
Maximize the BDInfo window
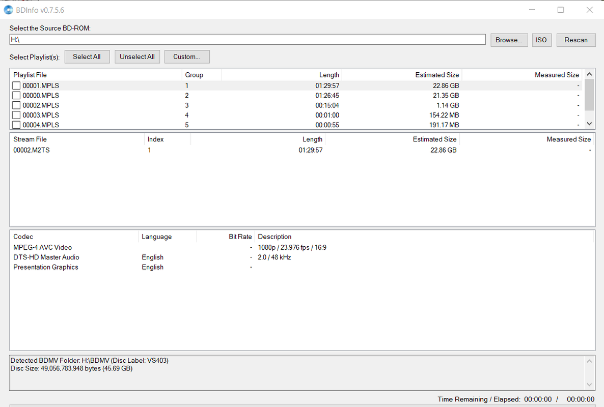click(561, 10)
